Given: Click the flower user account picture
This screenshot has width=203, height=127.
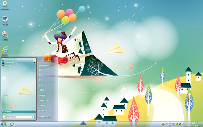Looking at the screenshot, I should tap(47, 57).
